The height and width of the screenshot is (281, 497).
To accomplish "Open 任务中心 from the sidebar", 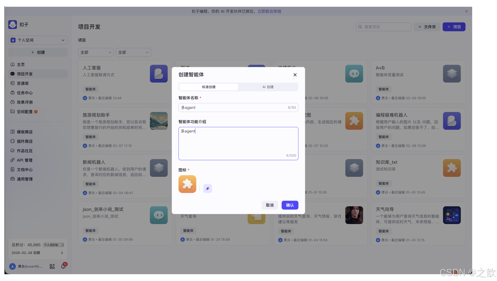I will [x=13, y=92].
